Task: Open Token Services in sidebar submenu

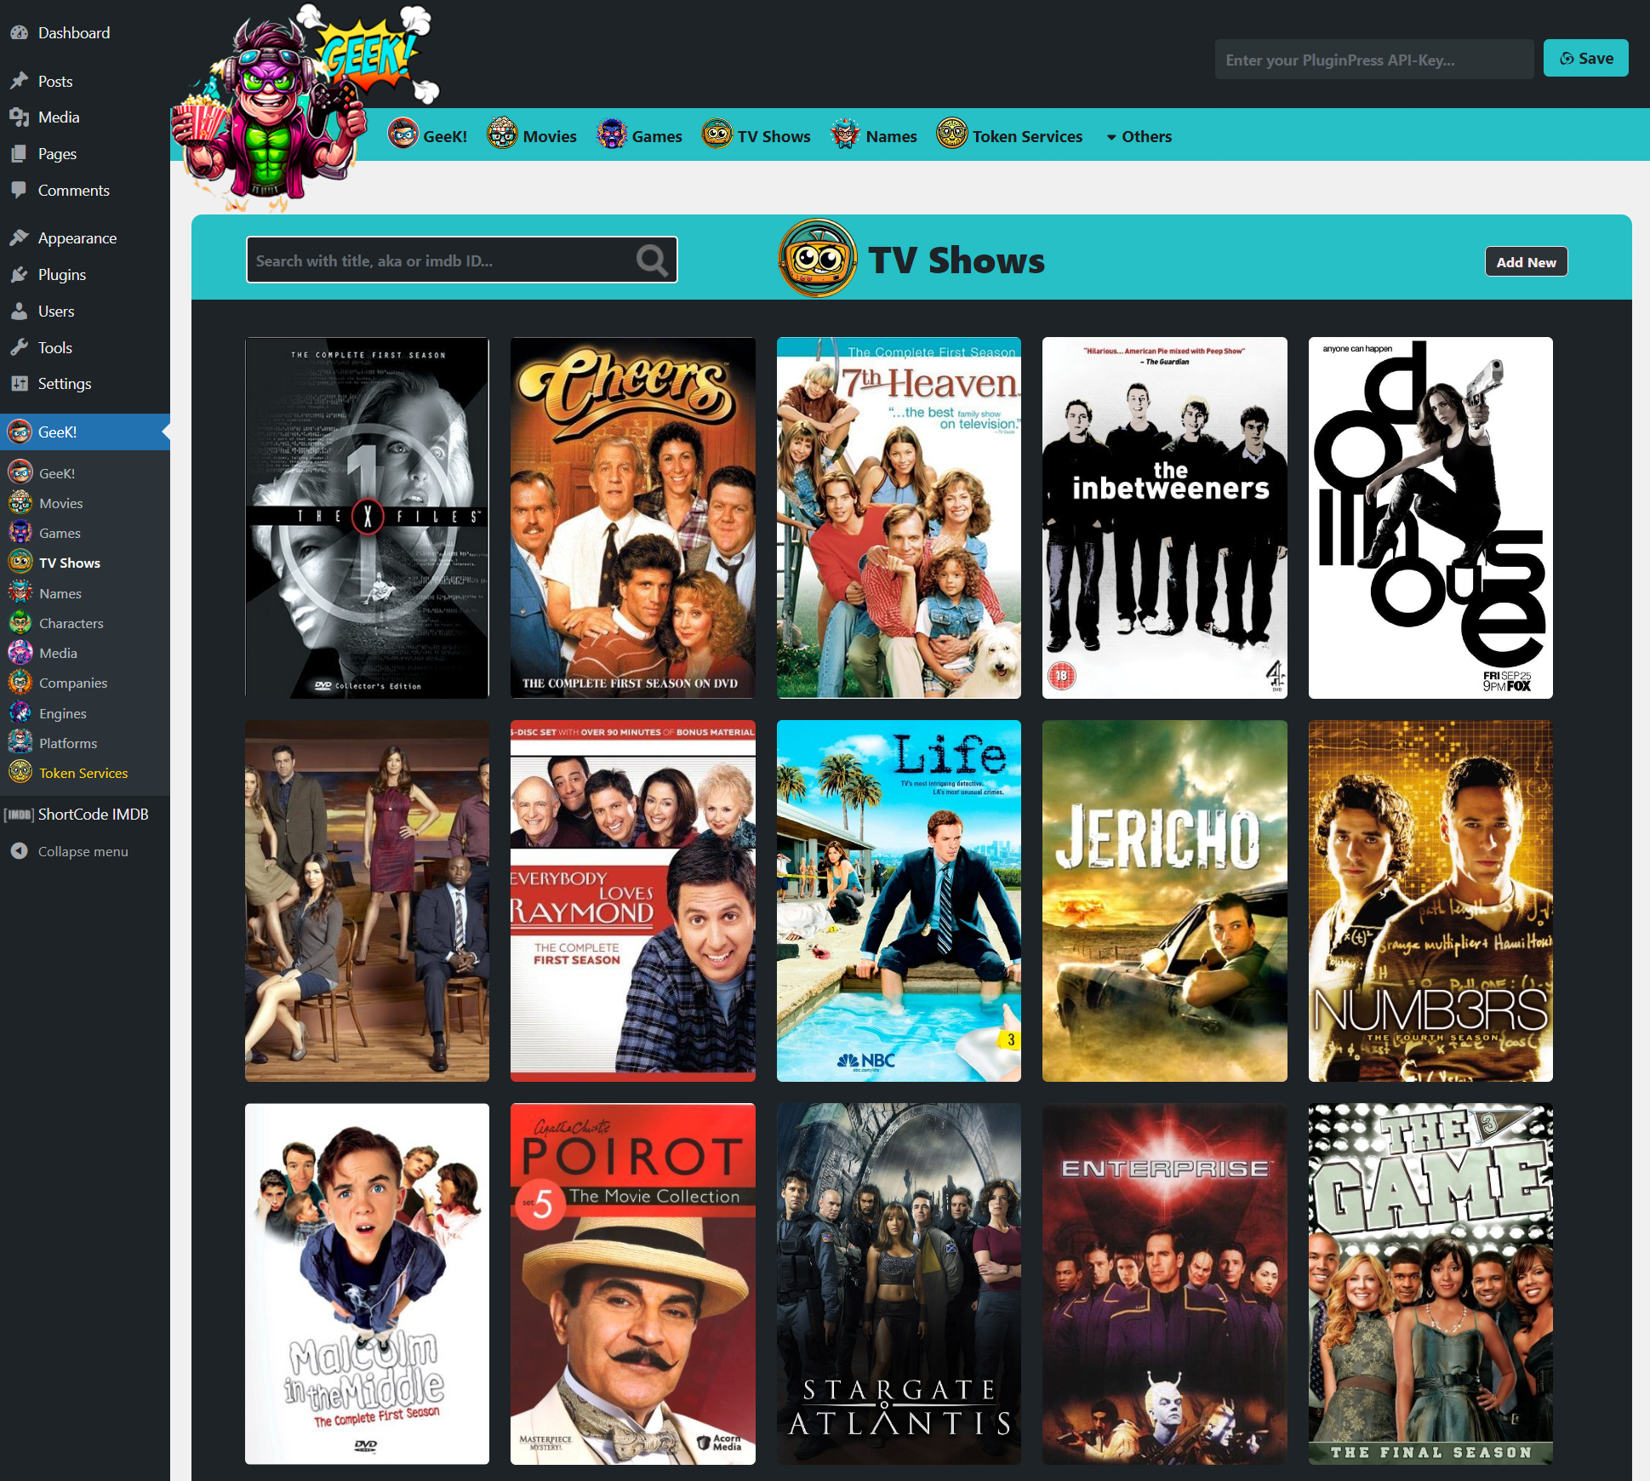Action: point(83,774)
